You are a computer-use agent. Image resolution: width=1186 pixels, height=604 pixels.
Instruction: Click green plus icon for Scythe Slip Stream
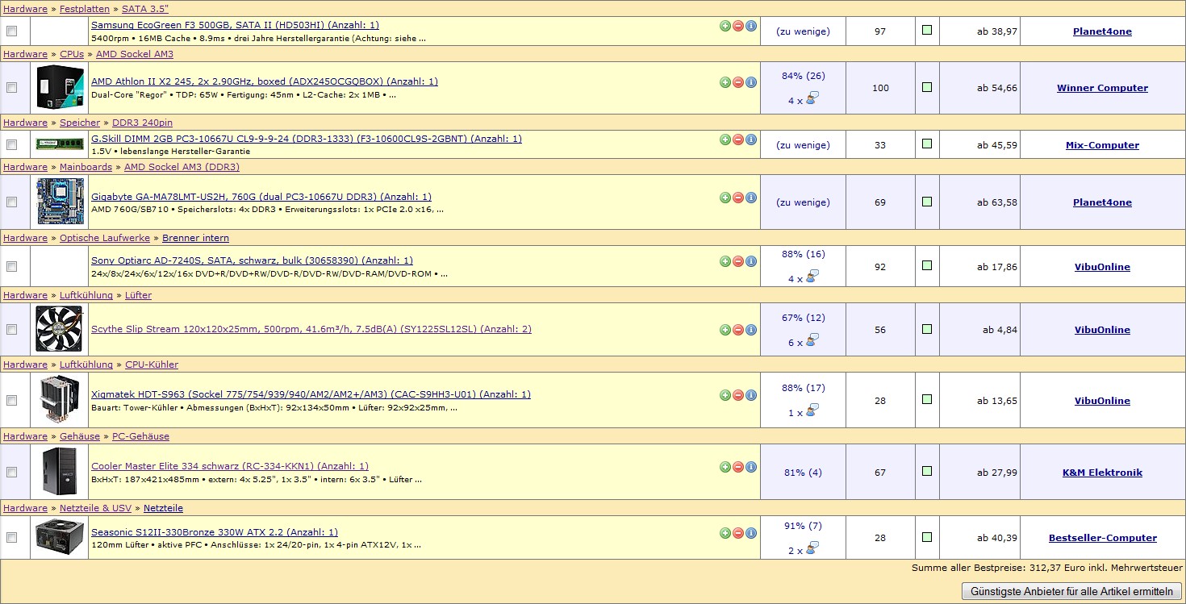coord(725,330)
